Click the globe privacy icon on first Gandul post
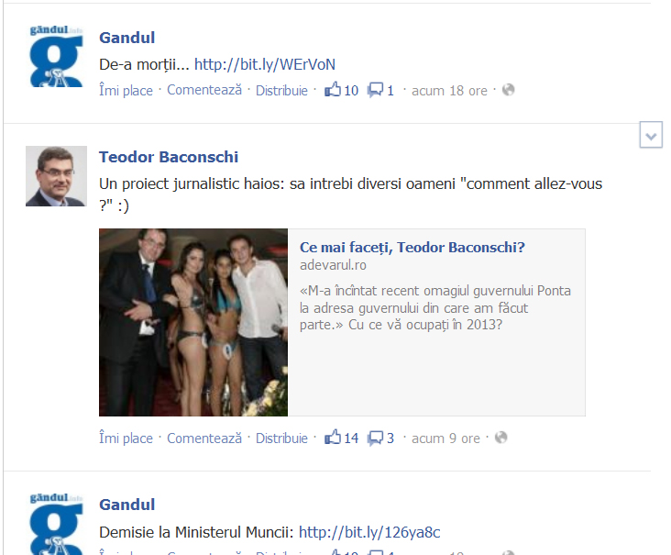This screenshot has width=671, height=555. coord(508,90)
